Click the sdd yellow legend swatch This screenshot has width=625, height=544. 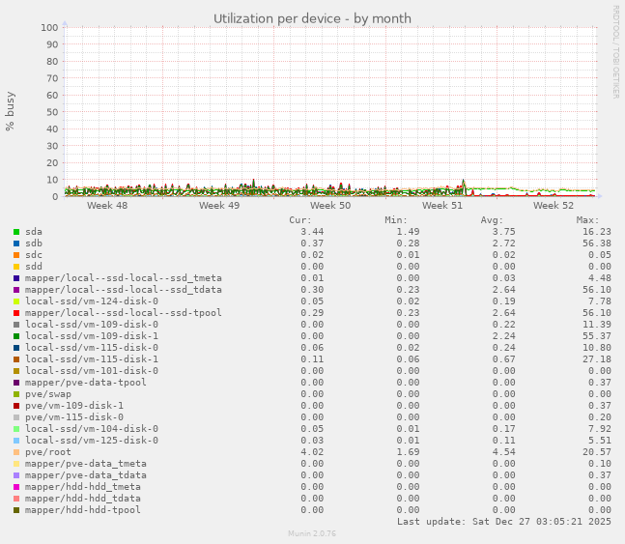pyautogui.click(x=16, y=267)
